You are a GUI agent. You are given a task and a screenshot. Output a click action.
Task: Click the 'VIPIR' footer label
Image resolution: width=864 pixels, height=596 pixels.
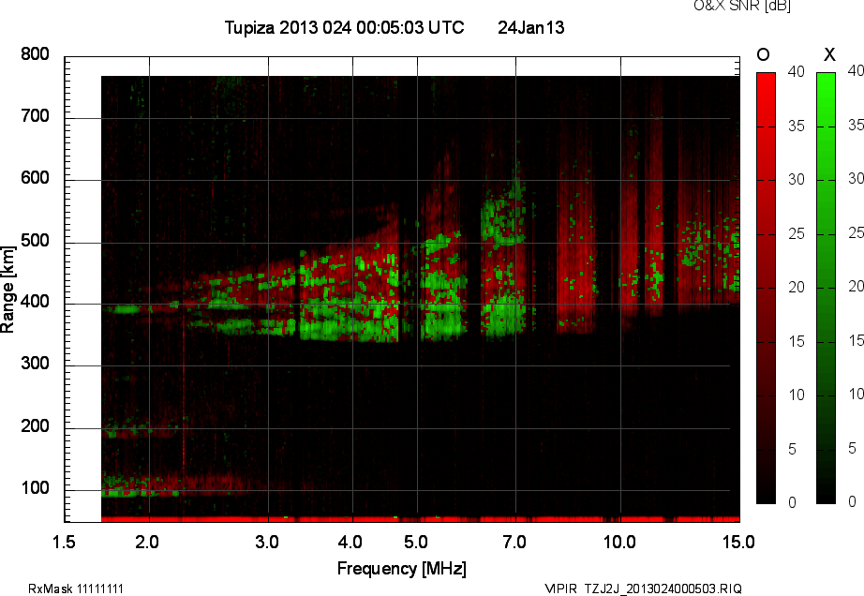[560, 589]
